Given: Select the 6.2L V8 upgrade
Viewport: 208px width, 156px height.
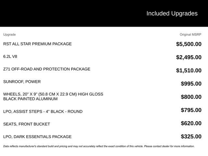Looking at the screenshot, I should 10,57.
